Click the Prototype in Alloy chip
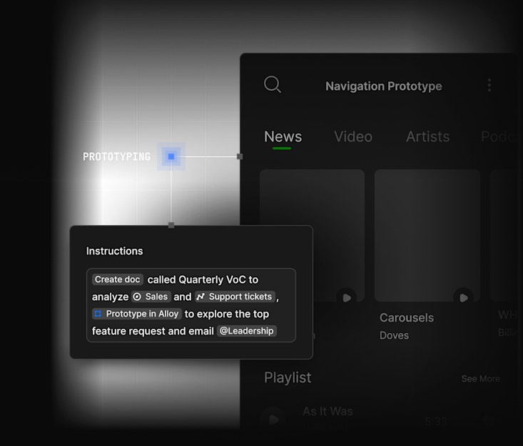Screen dimensions: 523x446 click(136, 314)
